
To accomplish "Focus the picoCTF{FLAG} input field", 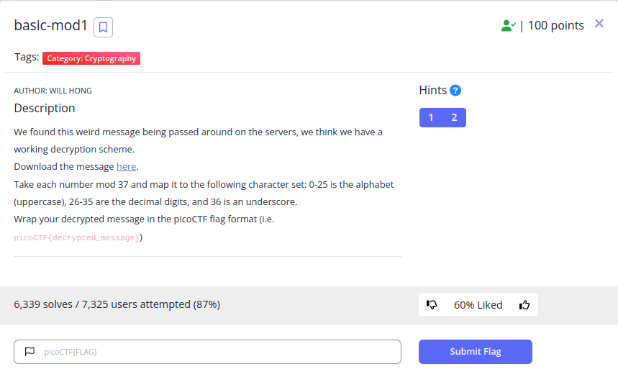I will (x=207, y=352).
